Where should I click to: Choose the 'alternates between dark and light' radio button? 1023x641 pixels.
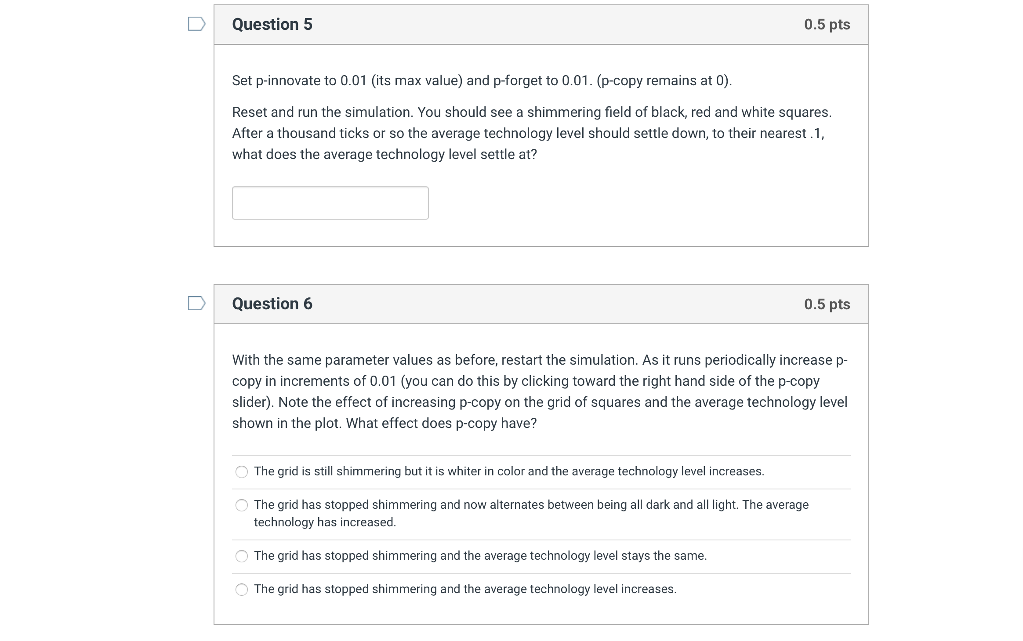point(242,505)
